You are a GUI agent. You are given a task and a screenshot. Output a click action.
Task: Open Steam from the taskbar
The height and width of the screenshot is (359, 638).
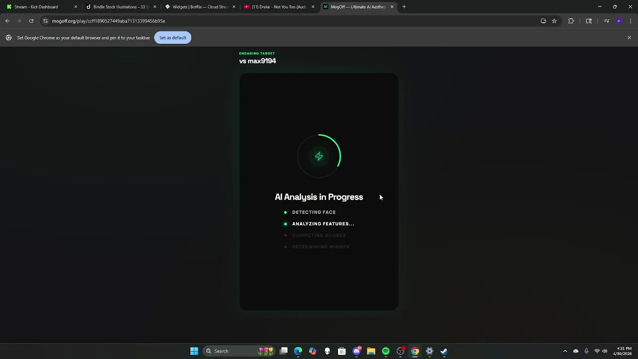pos(444,351)
